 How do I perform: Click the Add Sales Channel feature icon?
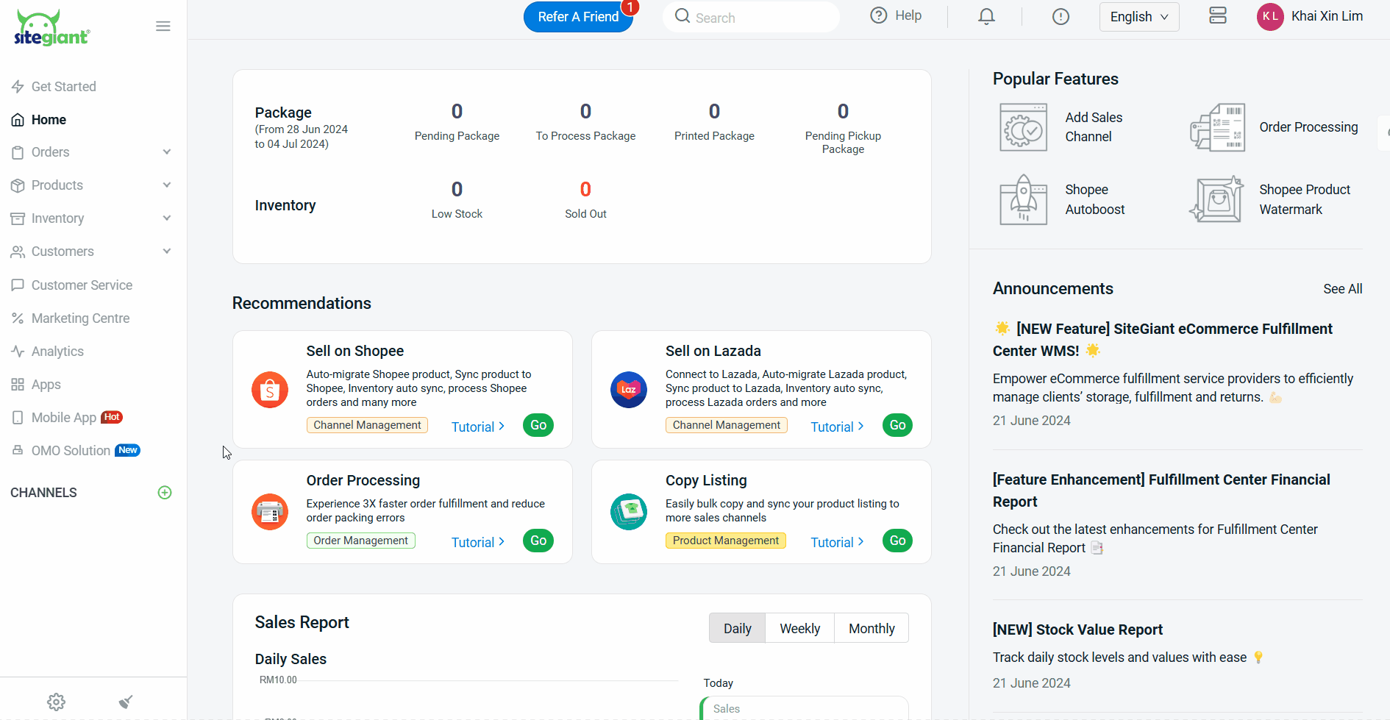tap(1023, 127)
